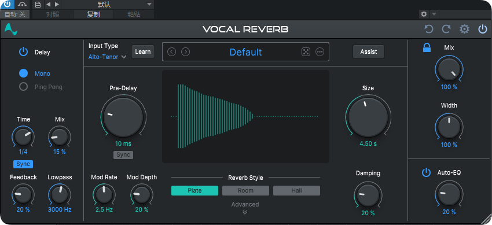
Task: Open the host gear settings icon
Action: (424, 14)
